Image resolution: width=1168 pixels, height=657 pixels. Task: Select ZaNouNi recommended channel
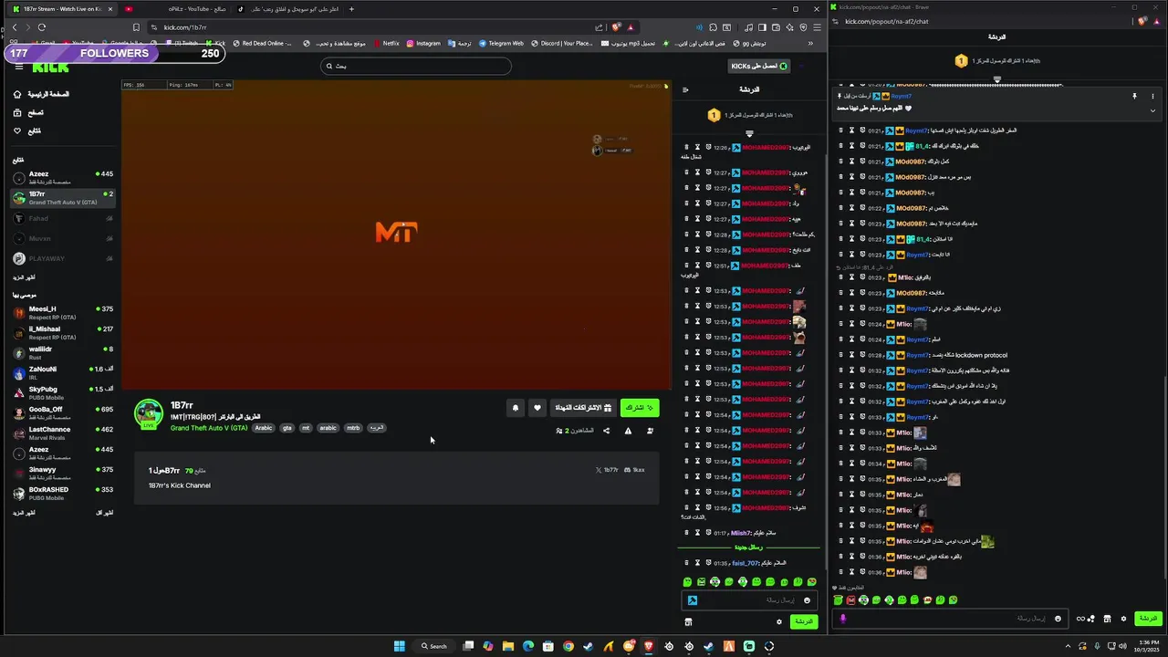click(63, 372)
